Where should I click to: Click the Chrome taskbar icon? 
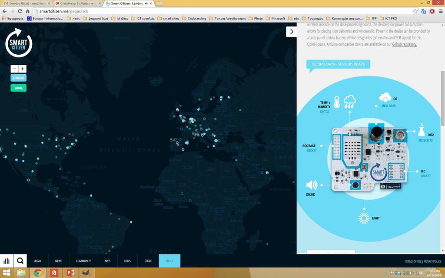point(38,273)
